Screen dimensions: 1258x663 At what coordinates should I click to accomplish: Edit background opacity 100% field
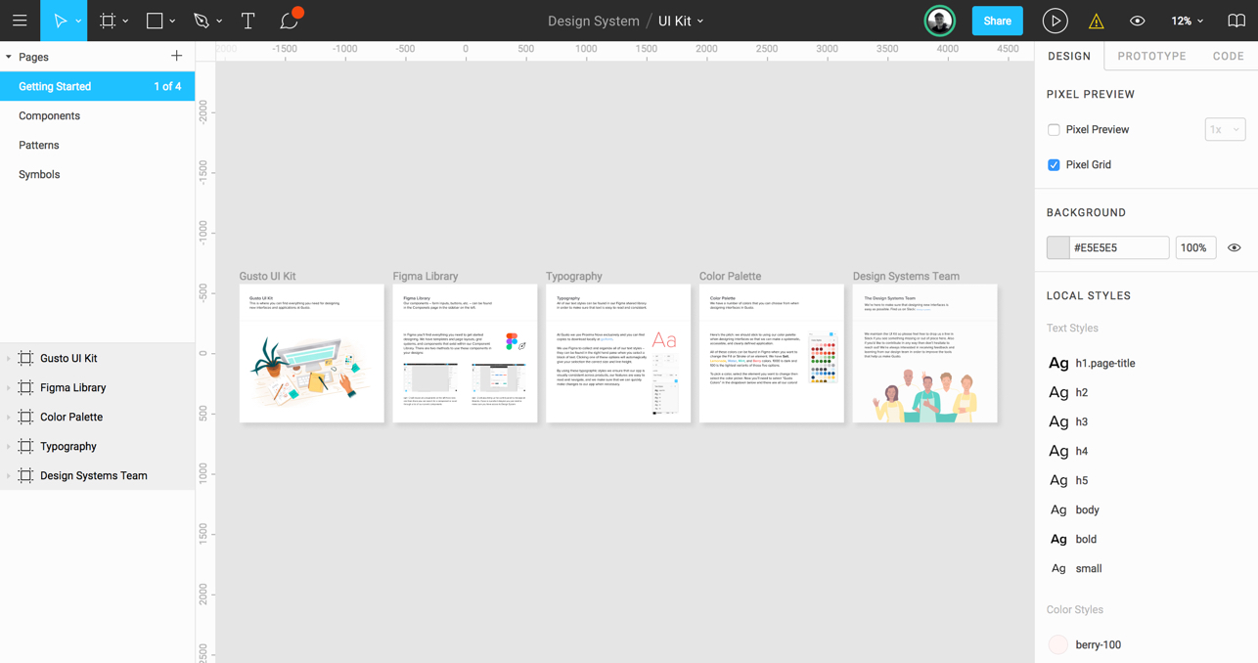(x=1195, y=247)
